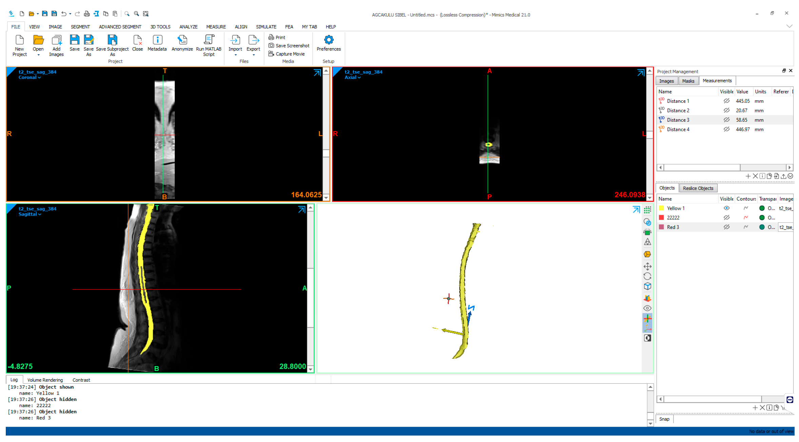Image resolution: width=799 pixels, height=442 pixels.
Task: Switch to the Masks tab
Action: [x=688, y=81]
